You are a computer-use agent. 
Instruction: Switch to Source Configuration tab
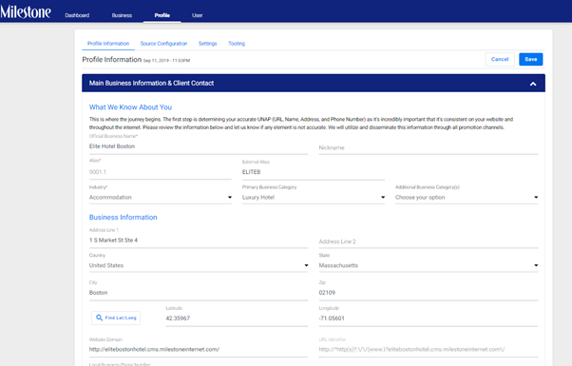[x=163, y=44]
